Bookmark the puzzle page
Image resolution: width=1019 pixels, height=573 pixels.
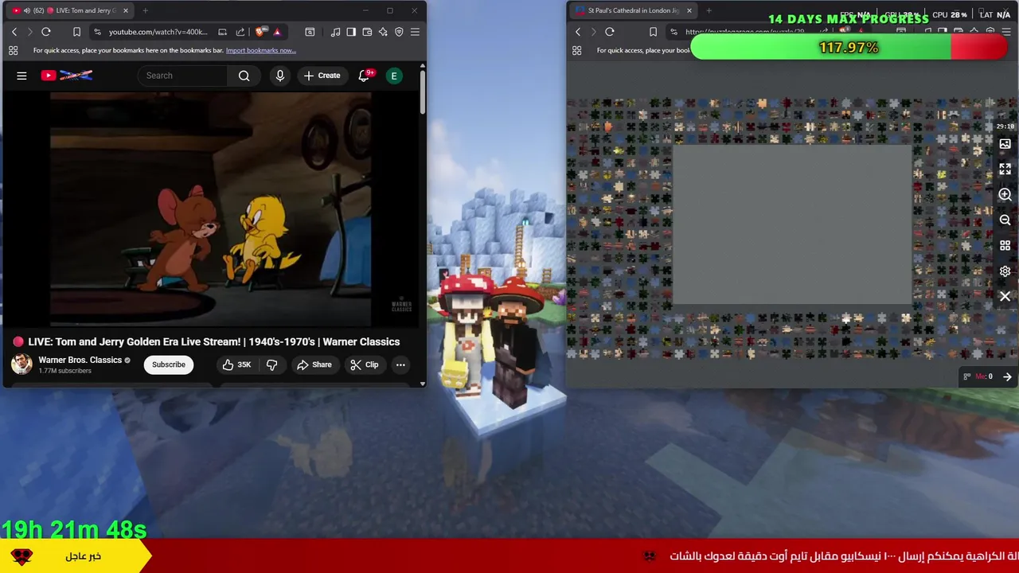pos(653,32)
